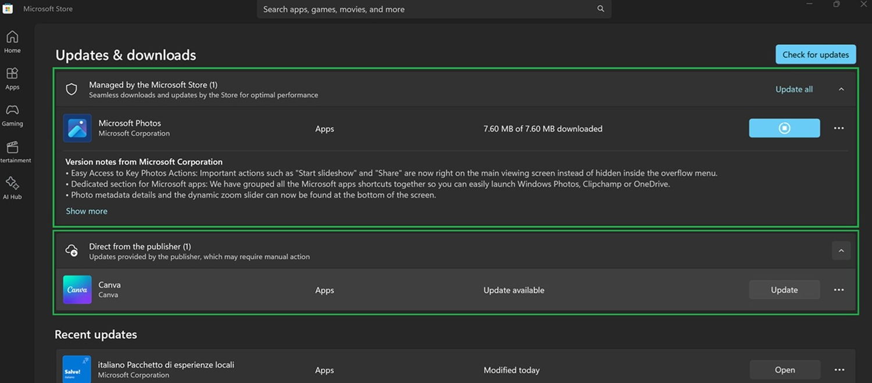Collapse the Direct from the publisher section
The height and width of the screenshot is (383, 872).
coord(841,250)
